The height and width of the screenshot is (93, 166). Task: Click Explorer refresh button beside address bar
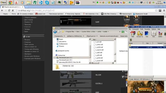123,32
